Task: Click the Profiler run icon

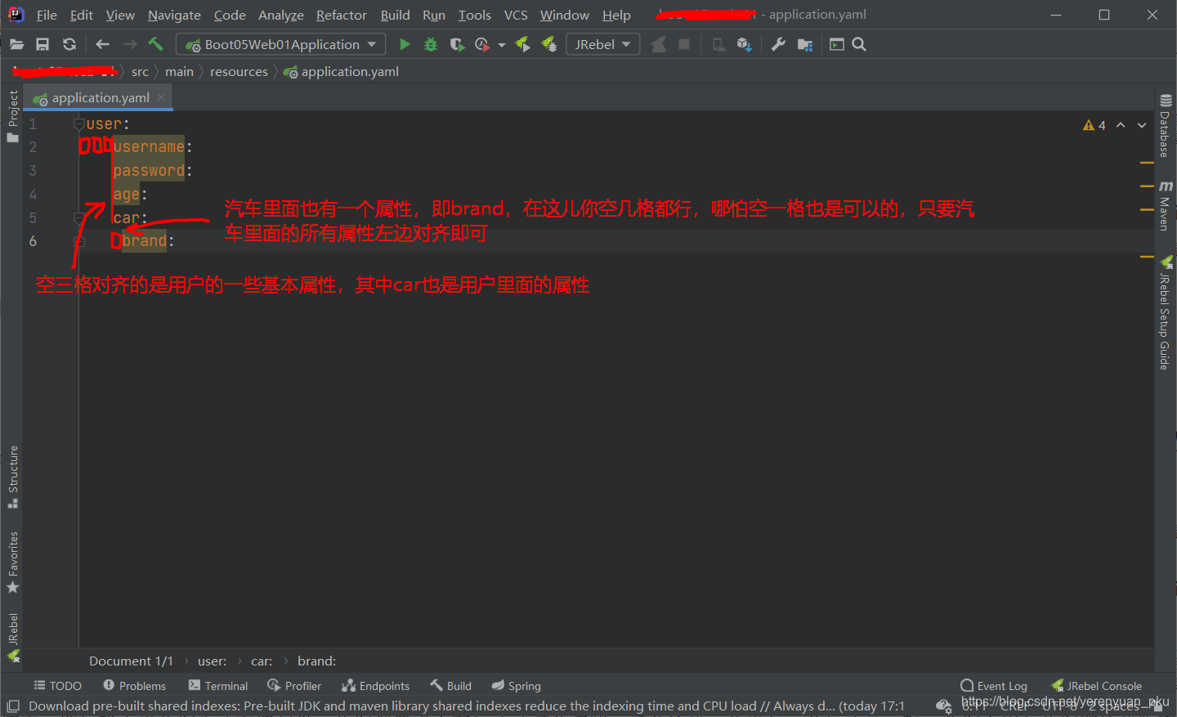Action: pyautogui.click(x=482, y=44)
